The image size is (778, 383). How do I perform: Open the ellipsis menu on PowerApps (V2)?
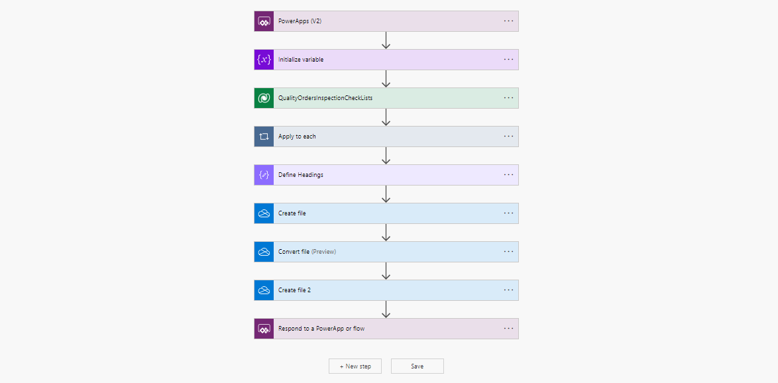[x=508, y=21]
